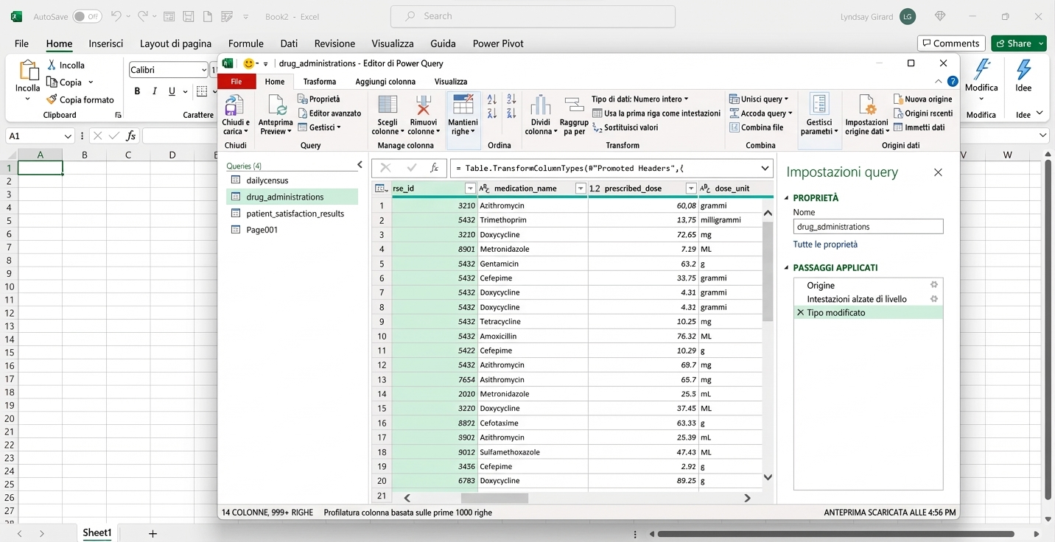This screenshot has height=542, width=1055.
Task: Switch to the Trasforma tab
Action: [319, 81]
